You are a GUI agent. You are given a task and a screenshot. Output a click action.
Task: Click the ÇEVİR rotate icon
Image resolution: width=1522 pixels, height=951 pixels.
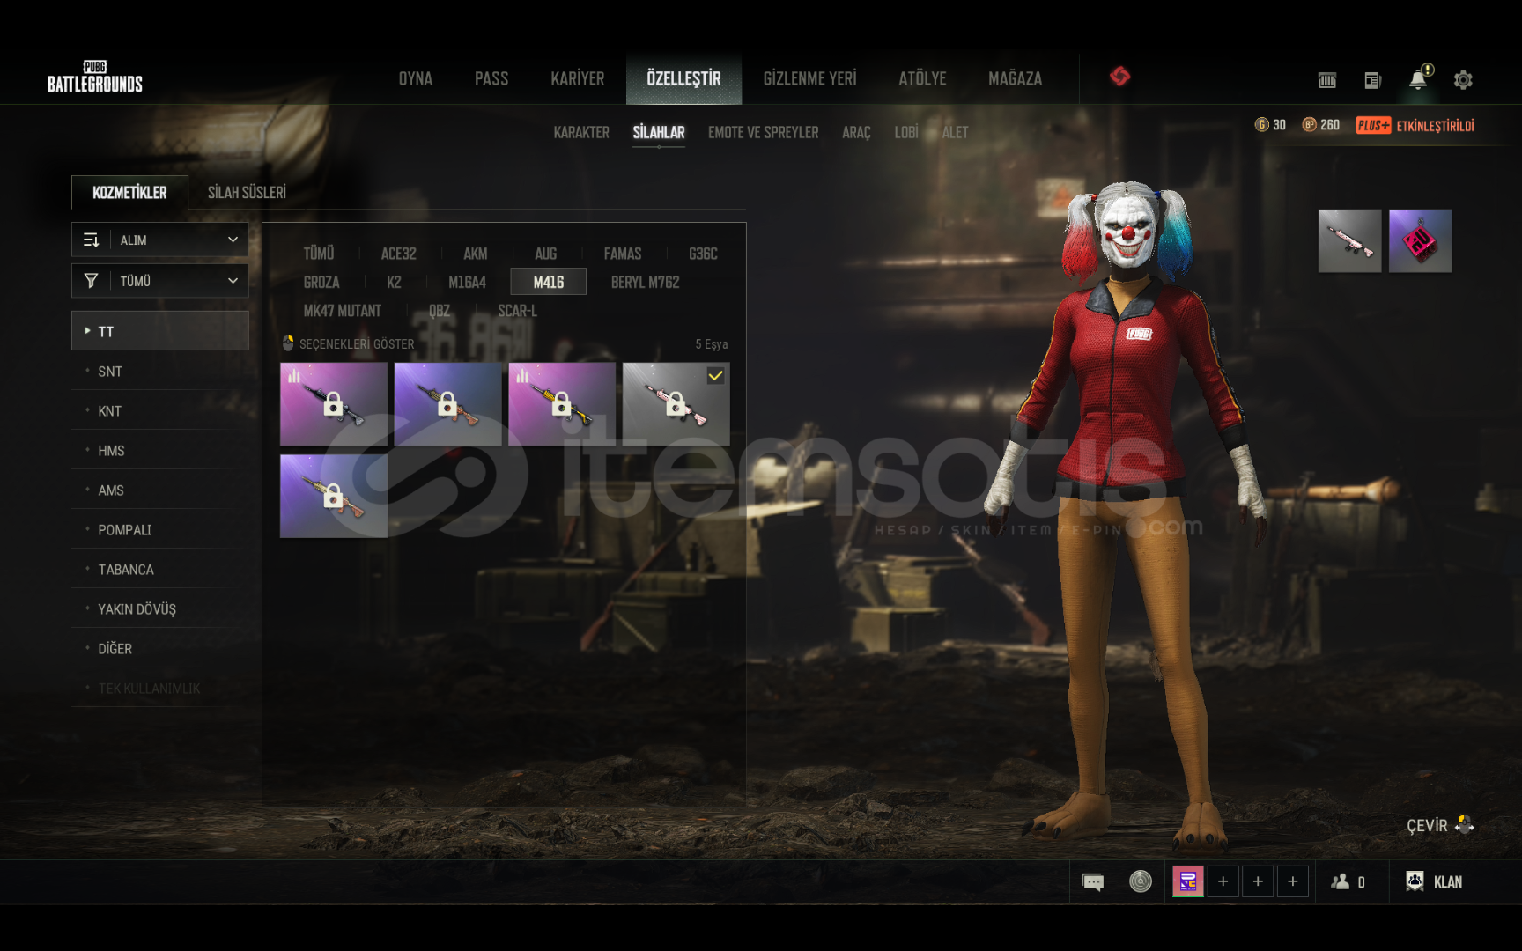pyautogui.click(x=1464, y=824)
